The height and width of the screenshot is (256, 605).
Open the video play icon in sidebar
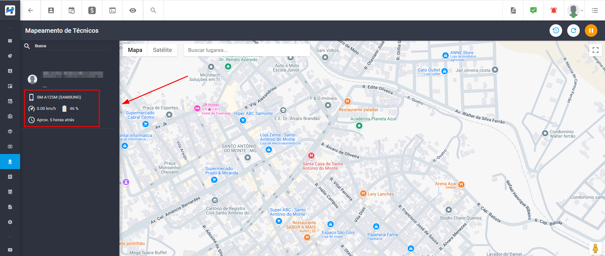10,250
